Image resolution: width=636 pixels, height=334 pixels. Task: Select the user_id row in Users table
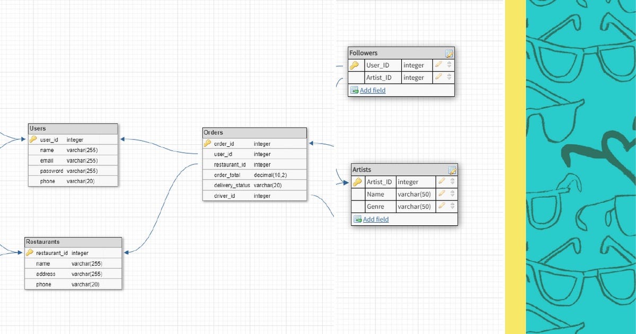tap(73, 139)
